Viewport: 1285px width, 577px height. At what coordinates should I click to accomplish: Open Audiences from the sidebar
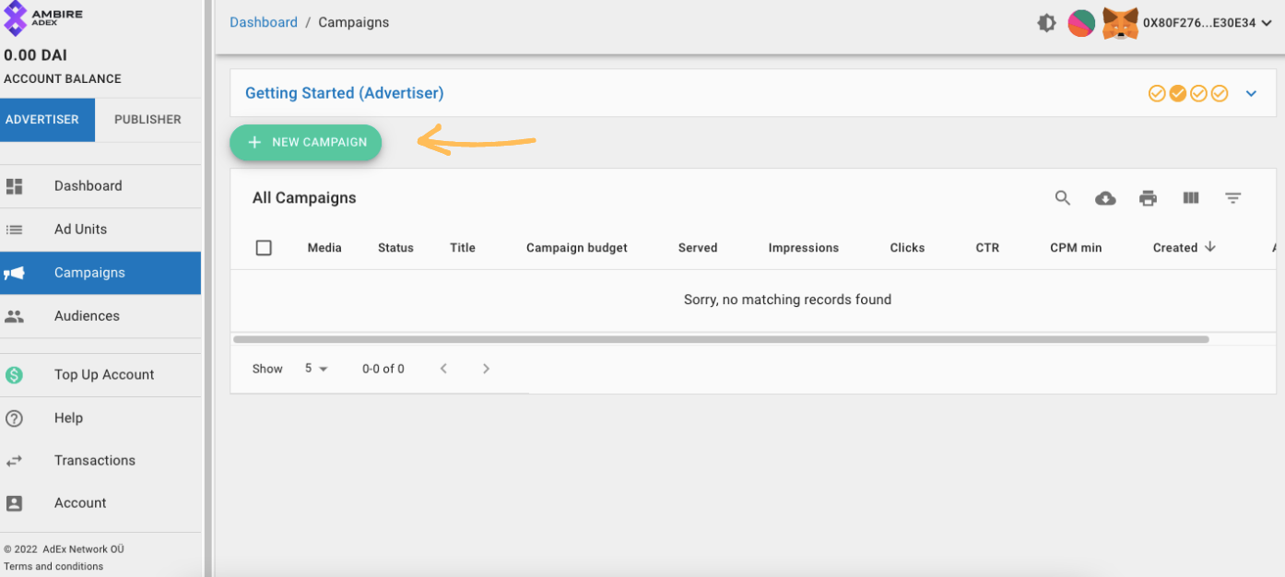(x=100, y=316)
